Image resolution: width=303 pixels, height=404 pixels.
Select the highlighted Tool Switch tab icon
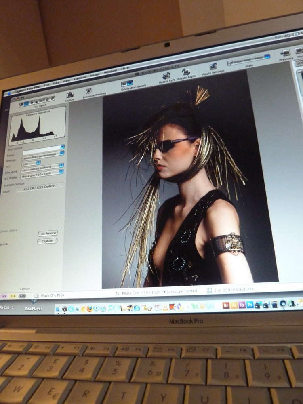pos(26,103)
